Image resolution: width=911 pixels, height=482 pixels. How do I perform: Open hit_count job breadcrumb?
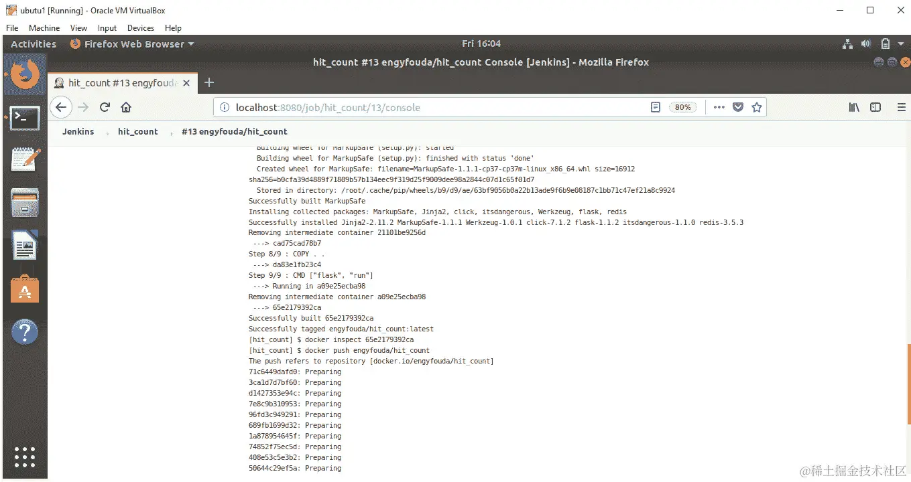(x=138, y=131)
